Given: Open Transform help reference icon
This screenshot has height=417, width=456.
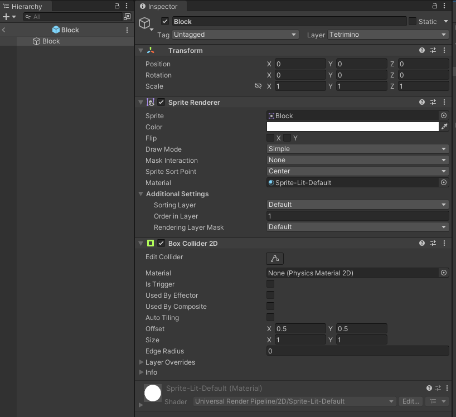Looking at the screenshot, I should pos(422,50).
